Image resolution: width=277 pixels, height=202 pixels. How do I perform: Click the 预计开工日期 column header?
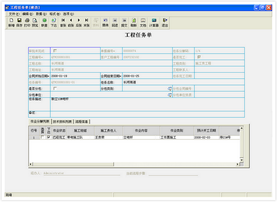click(x=206, y=131)
